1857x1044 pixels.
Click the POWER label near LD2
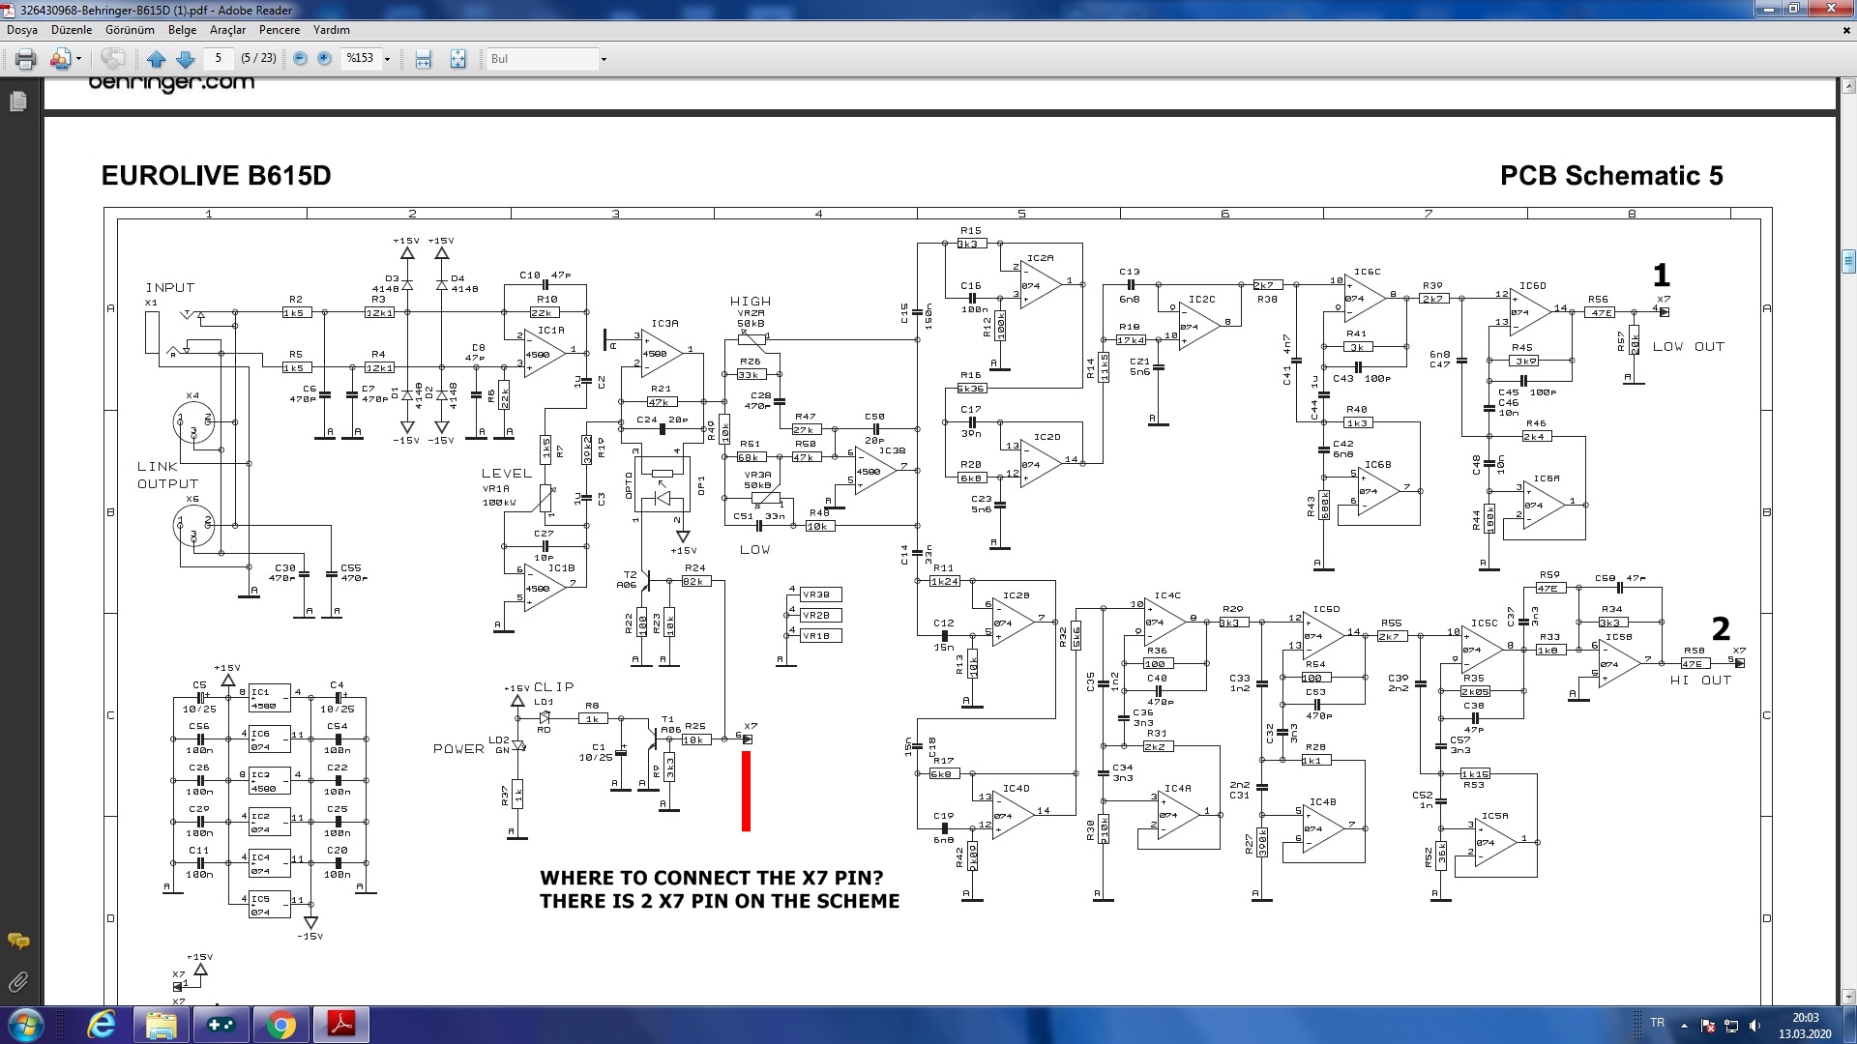click(458, 749)
